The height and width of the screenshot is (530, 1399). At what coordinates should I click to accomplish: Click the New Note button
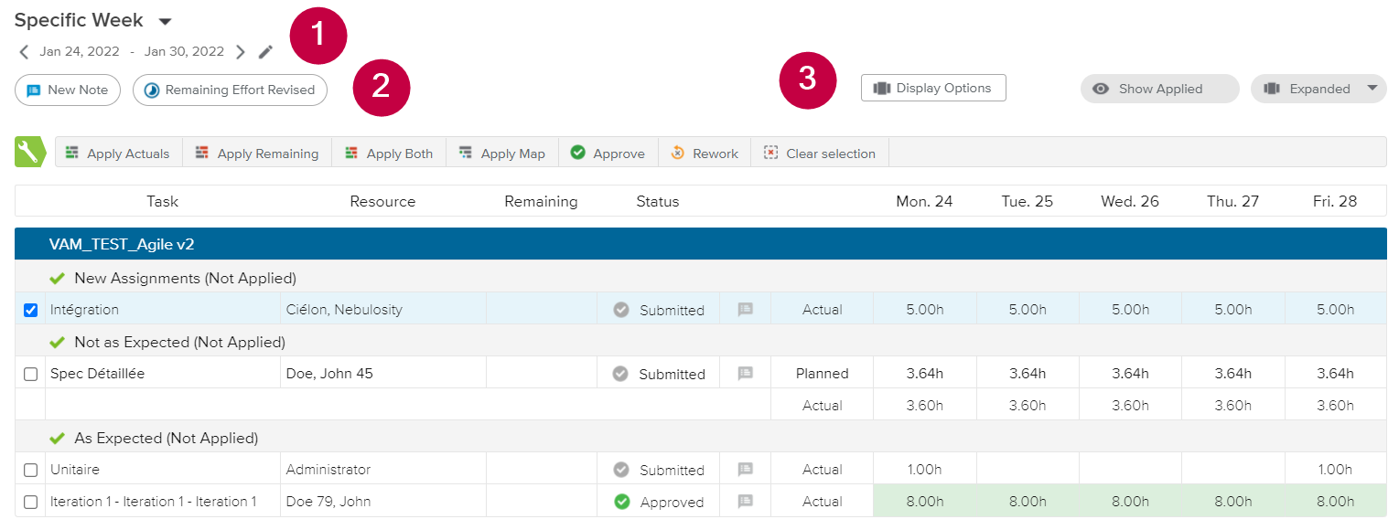(x=68, y=90)
